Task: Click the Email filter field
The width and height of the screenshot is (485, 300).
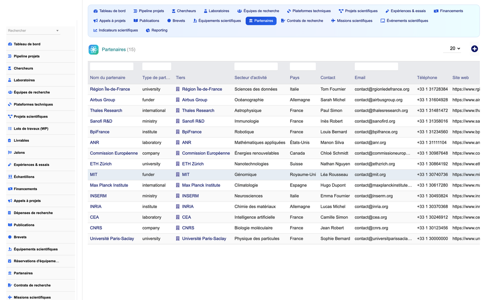Action: (x=376, y=67)
